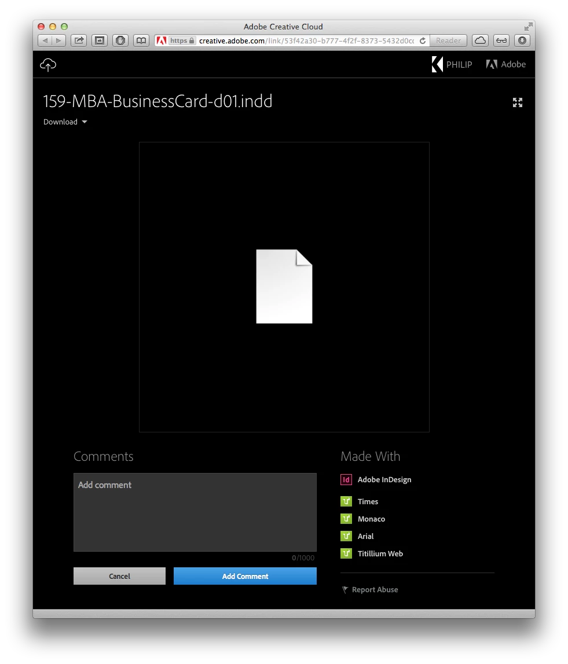This screenshot has height=664, width=568.
Task: Click the Typekit icon beside Arial
Action: [x=346, y=536]
